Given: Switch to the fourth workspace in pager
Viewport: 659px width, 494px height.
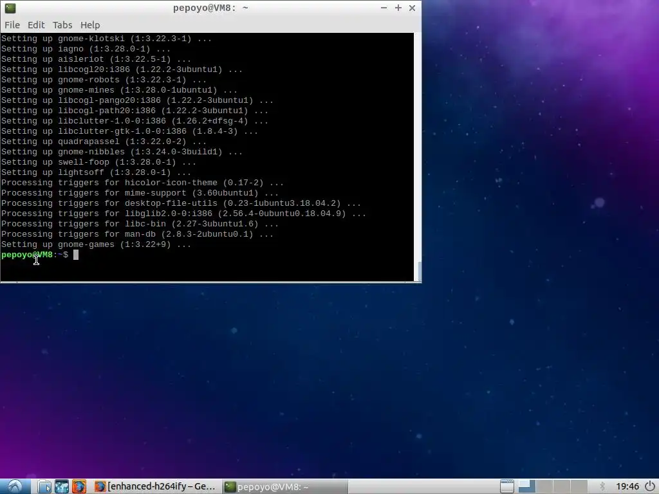Looking at the screenshot, I should pyautogui.click(x=579, y=486).
